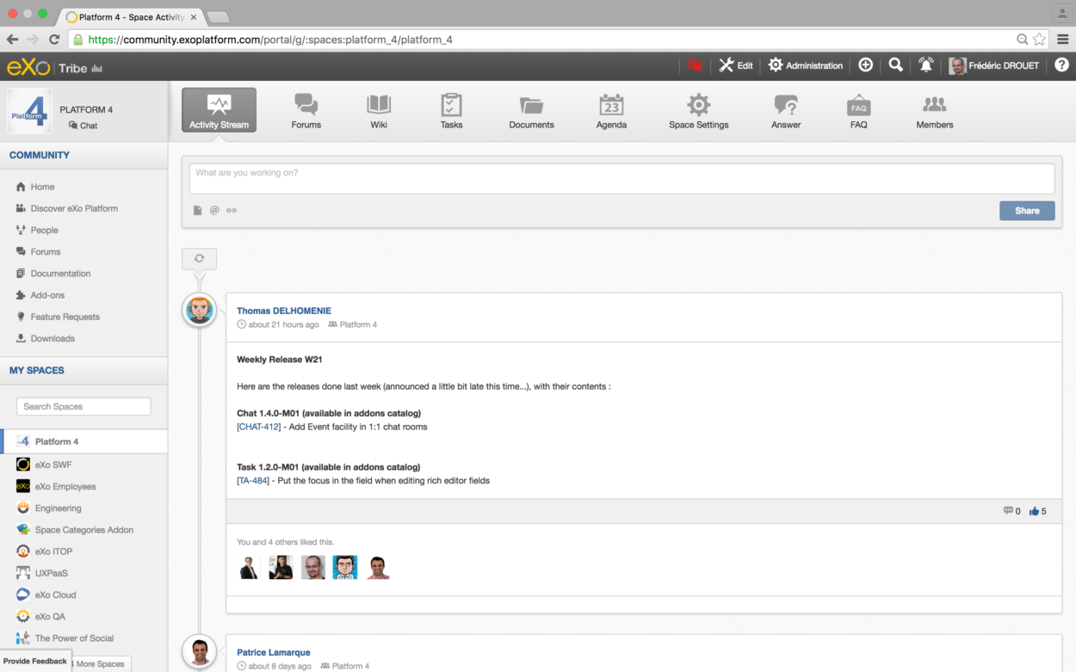1076x672 pixels.
Task: Open the Forums space application
Action: pos(306,109)
